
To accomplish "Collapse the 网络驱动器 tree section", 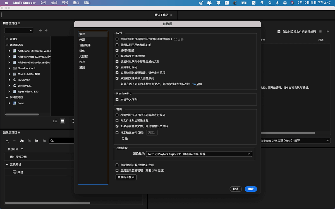I will tap(7, 97).
